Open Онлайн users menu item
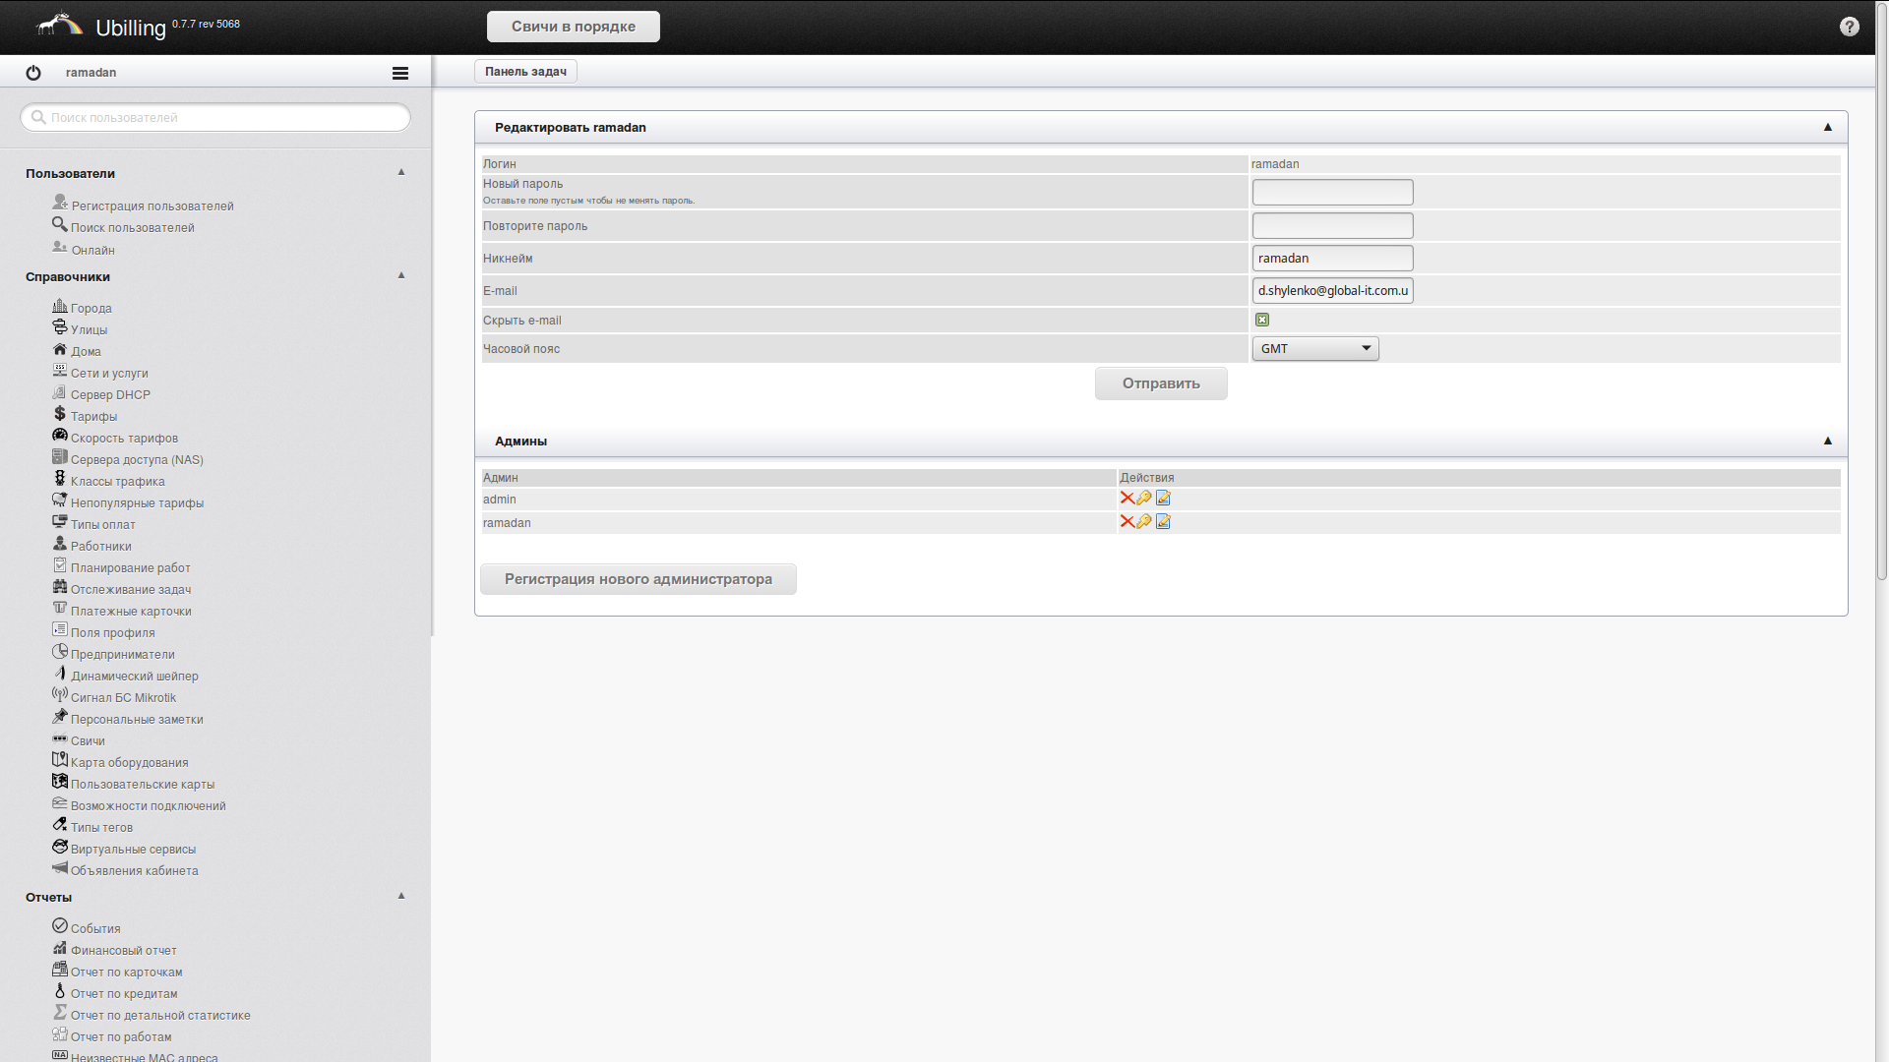This screenshot has height=1062, width=1889. click(x=92, y=251)
